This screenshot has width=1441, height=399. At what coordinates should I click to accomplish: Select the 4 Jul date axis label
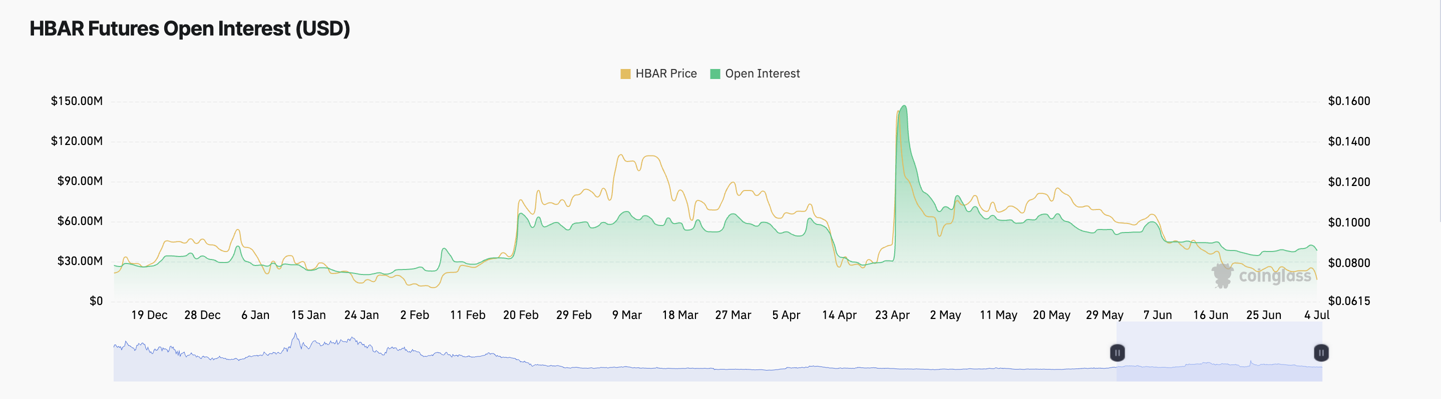[x=1316, y=315]
